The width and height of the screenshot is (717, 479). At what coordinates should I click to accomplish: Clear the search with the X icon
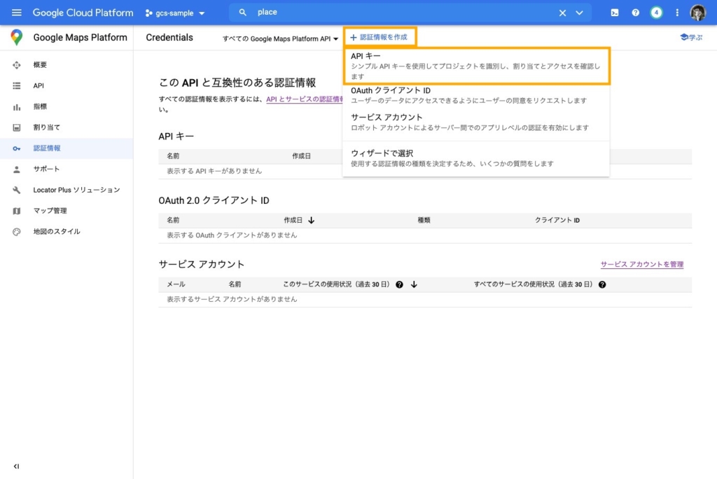click(562, 13)
